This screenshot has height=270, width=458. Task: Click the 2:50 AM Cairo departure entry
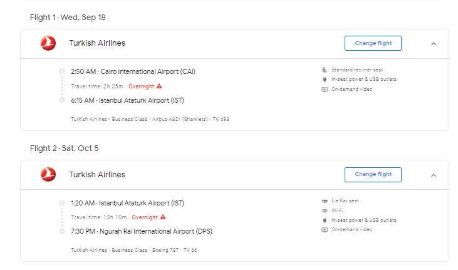click(133, 71)
